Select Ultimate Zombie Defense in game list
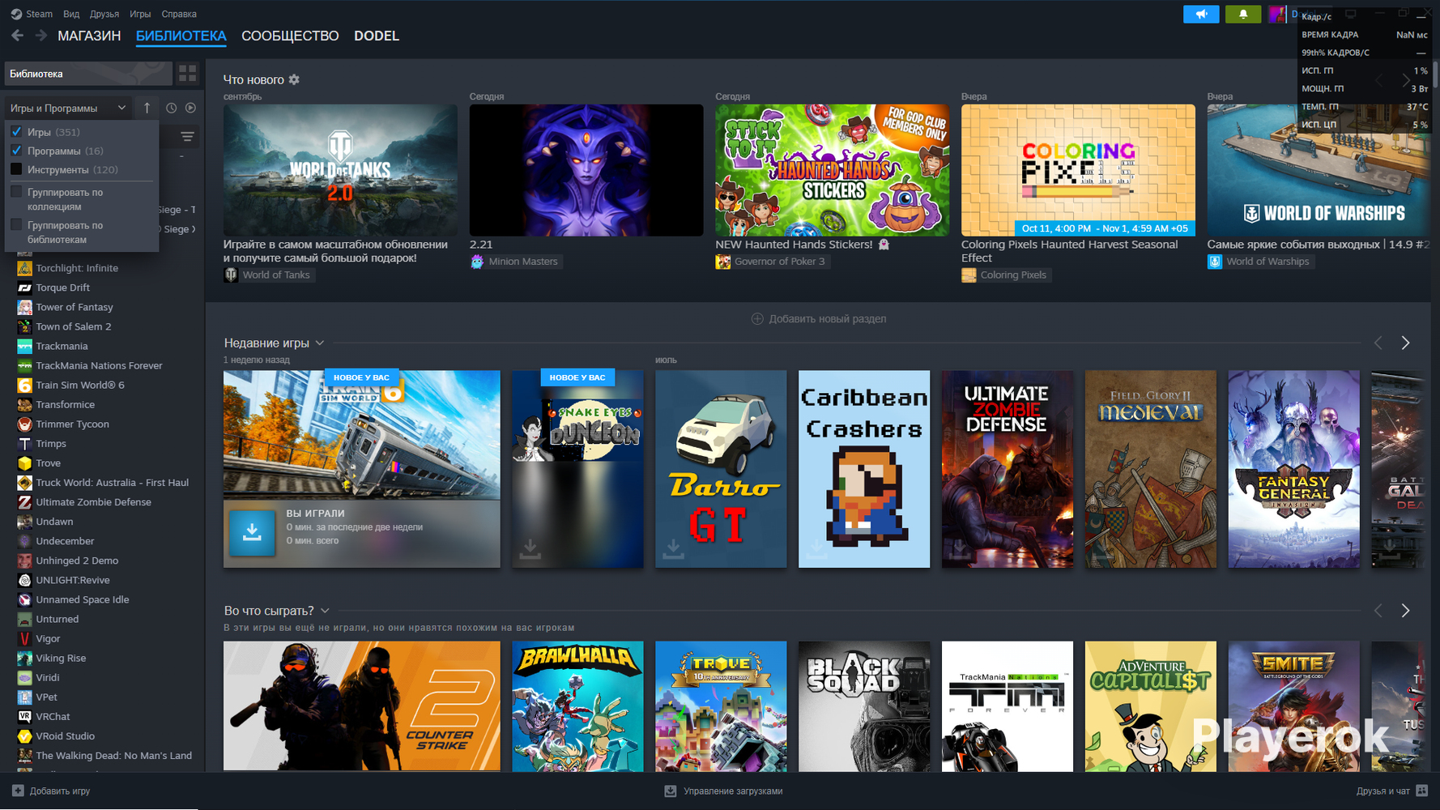 coord(93,502)
